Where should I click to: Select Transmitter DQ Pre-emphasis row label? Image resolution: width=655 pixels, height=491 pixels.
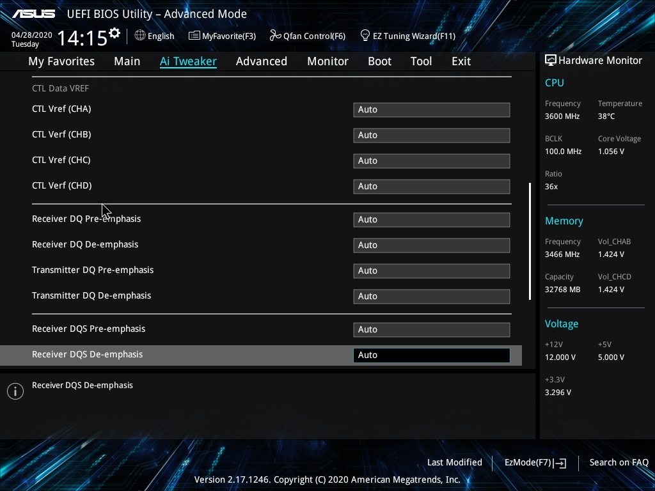pos(93,270)
